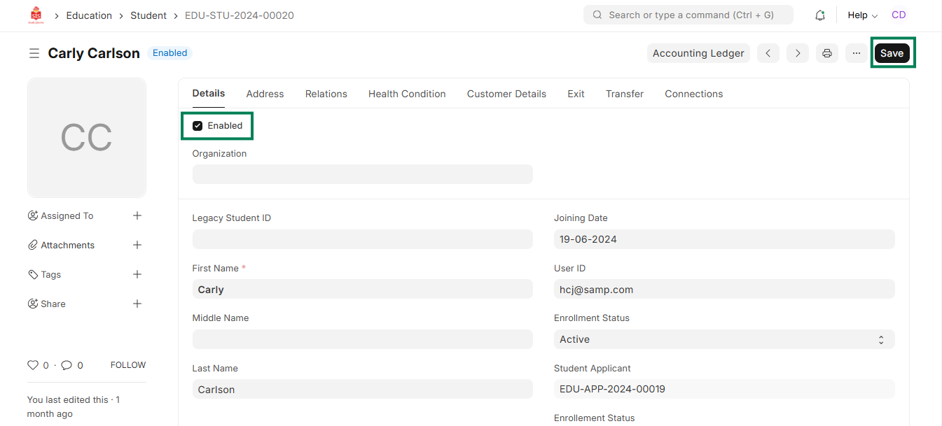Add a tag with plus icon
Image resolution: width=942 pixels, height=426 pixels.
coord(137,274)
